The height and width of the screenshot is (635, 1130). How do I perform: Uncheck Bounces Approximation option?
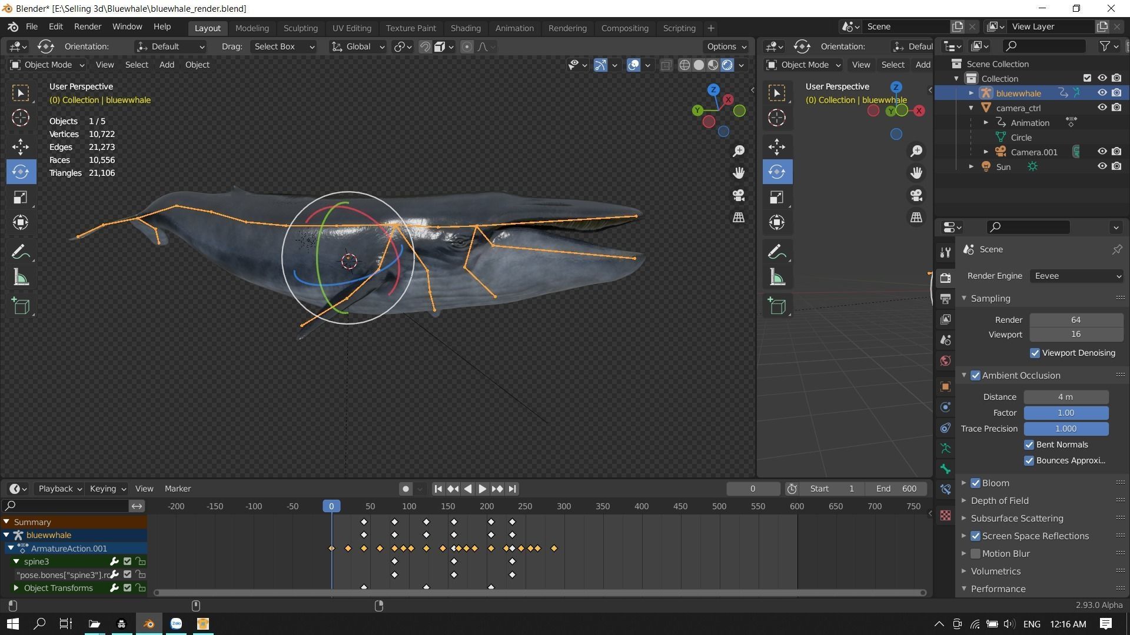tap(1029, 461)
